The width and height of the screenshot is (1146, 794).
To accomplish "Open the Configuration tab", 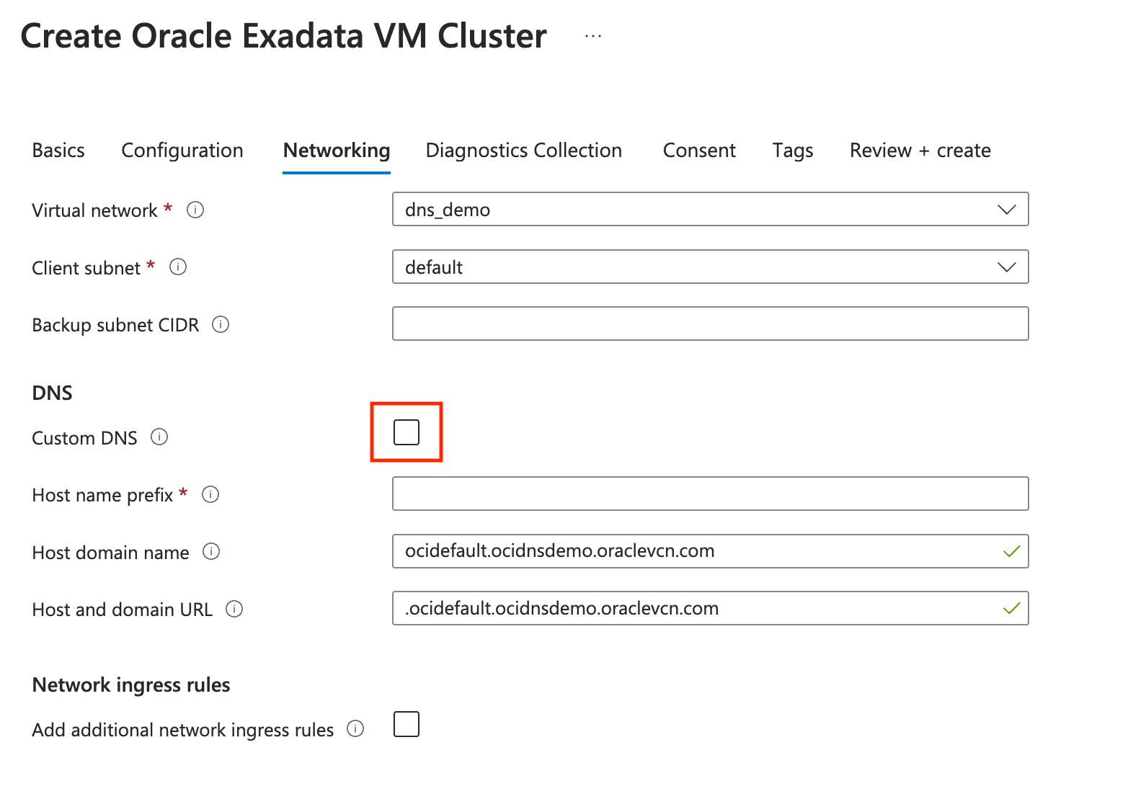I will [x=182, y=151].
